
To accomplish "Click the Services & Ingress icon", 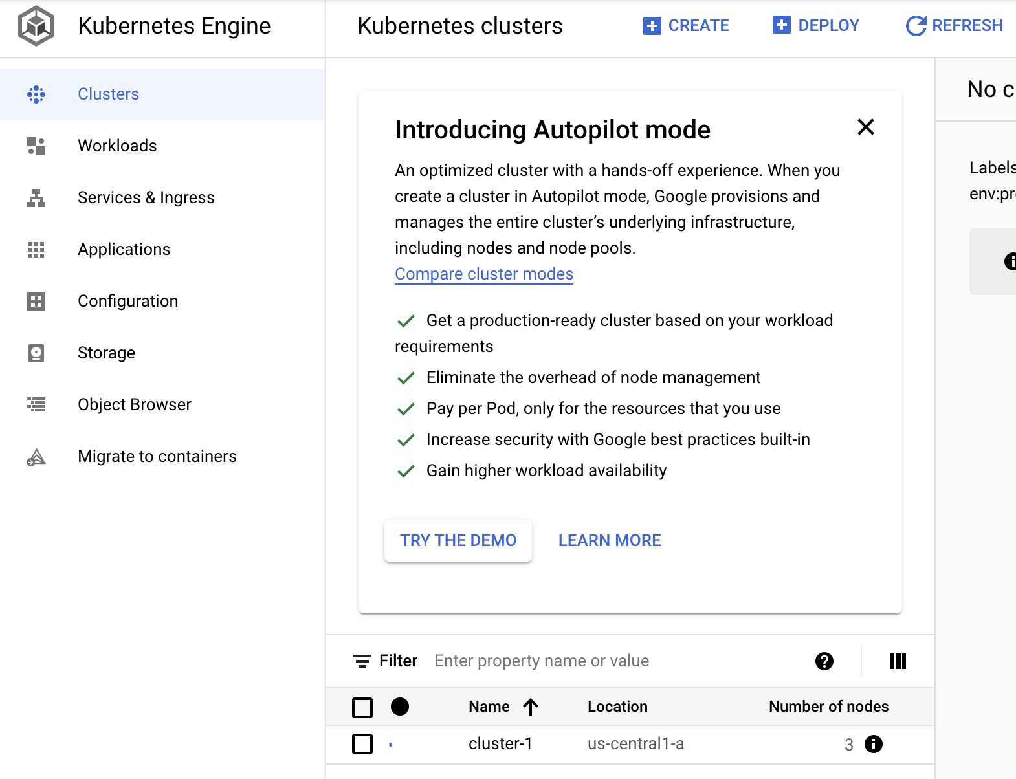I will 36,198.
